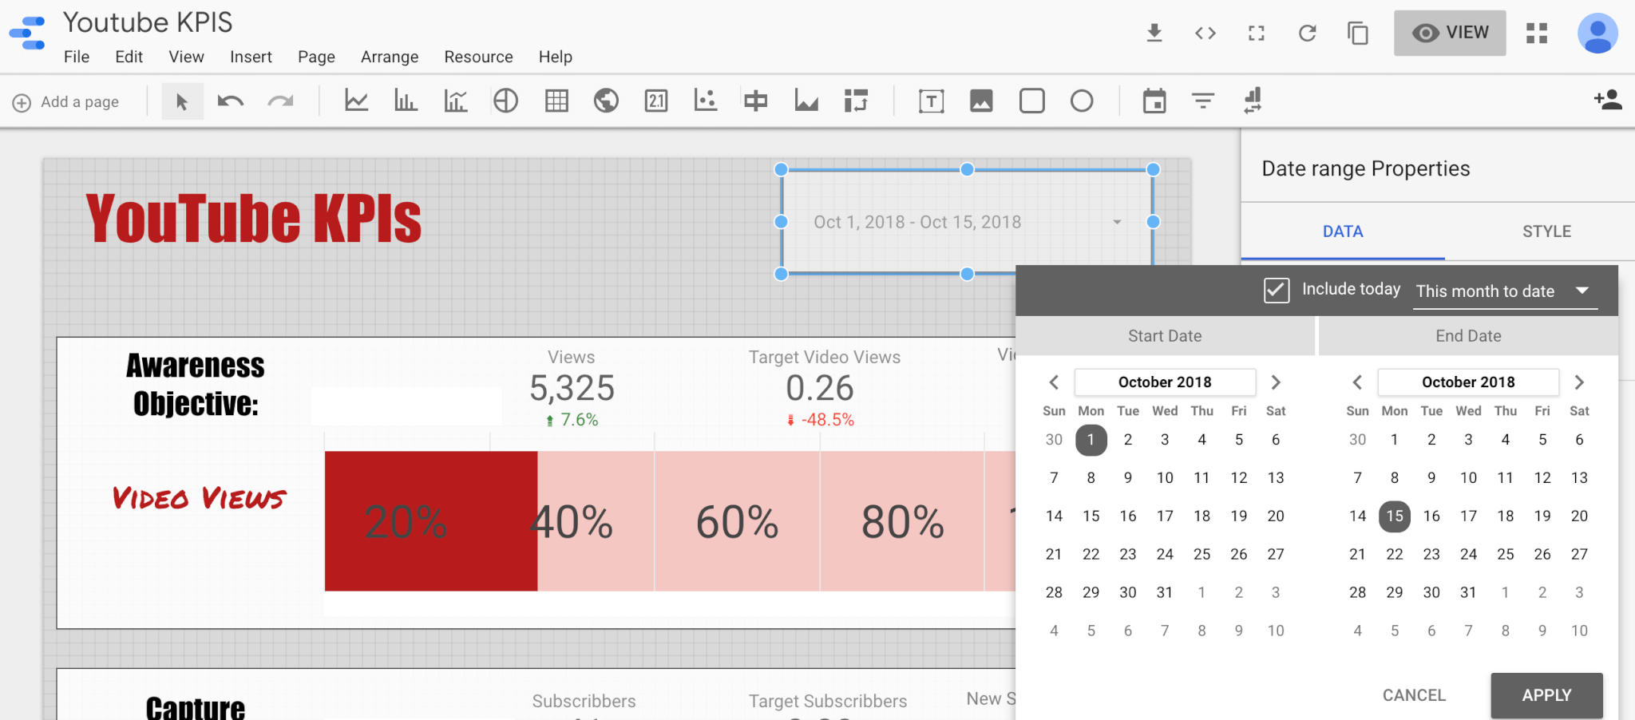This screenshot has height=720, width=1635.
Task: Open the Resource menu
Action: (478, 57)
